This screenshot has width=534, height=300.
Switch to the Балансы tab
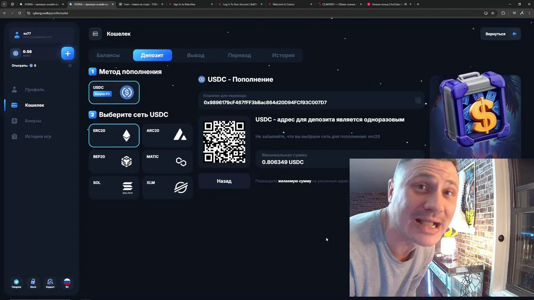tap(108, 55)
